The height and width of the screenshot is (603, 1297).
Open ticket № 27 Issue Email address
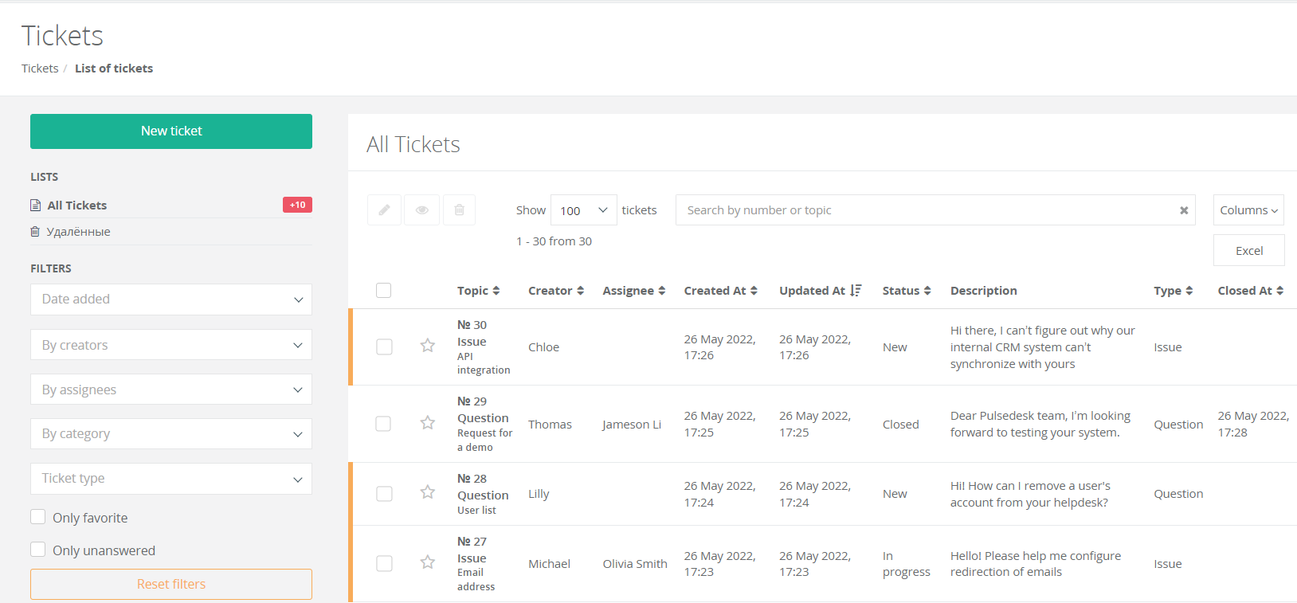pos(476,564)
